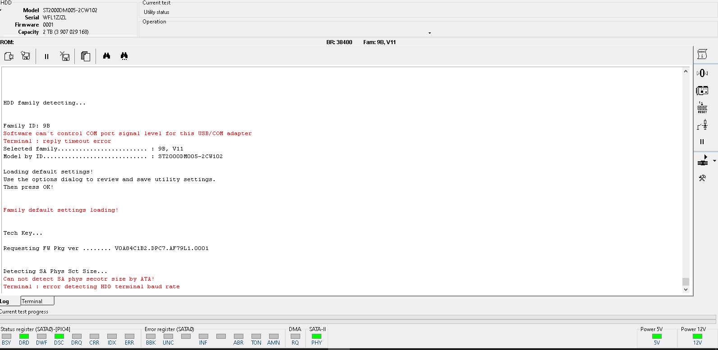Click the floppy with X cancel-save icon
The image size is (718, 350).
point(65,56)
